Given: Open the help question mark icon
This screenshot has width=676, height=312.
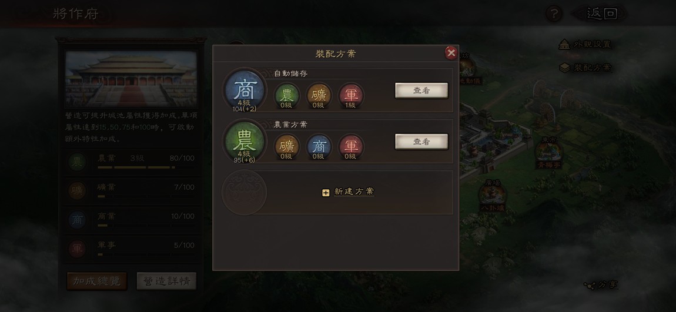Looking at the screenshot, I should click(554, 14).
